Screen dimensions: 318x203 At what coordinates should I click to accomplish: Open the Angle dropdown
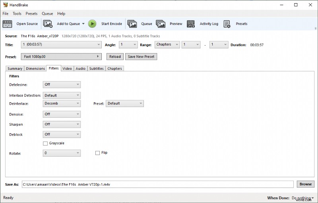click(128, 45)
